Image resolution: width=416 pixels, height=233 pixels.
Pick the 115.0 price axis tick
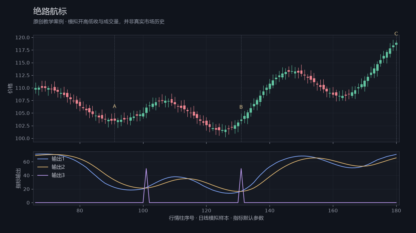click(x=22, y=63)
